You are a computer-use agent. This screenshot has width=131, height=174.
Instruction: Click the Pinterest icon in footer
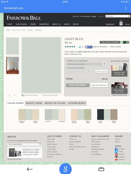pyautogui.click(x=116, y=154)
